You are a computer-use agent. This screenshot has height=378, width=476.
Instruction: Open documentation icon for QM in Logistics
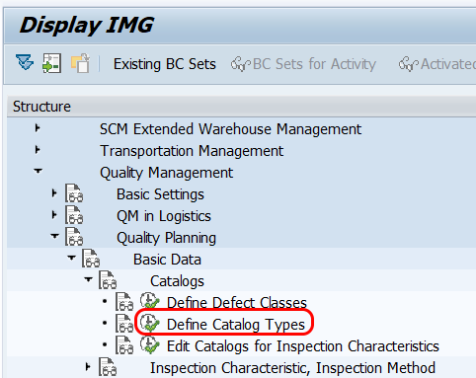[74, 215]
